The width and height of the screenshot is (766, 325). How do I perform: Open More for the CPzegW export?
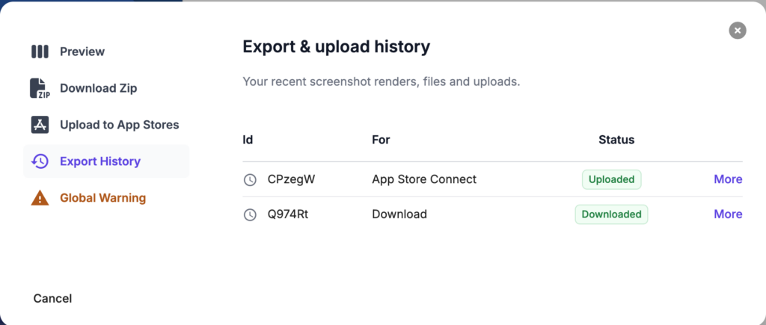click(x=728, y=179)
